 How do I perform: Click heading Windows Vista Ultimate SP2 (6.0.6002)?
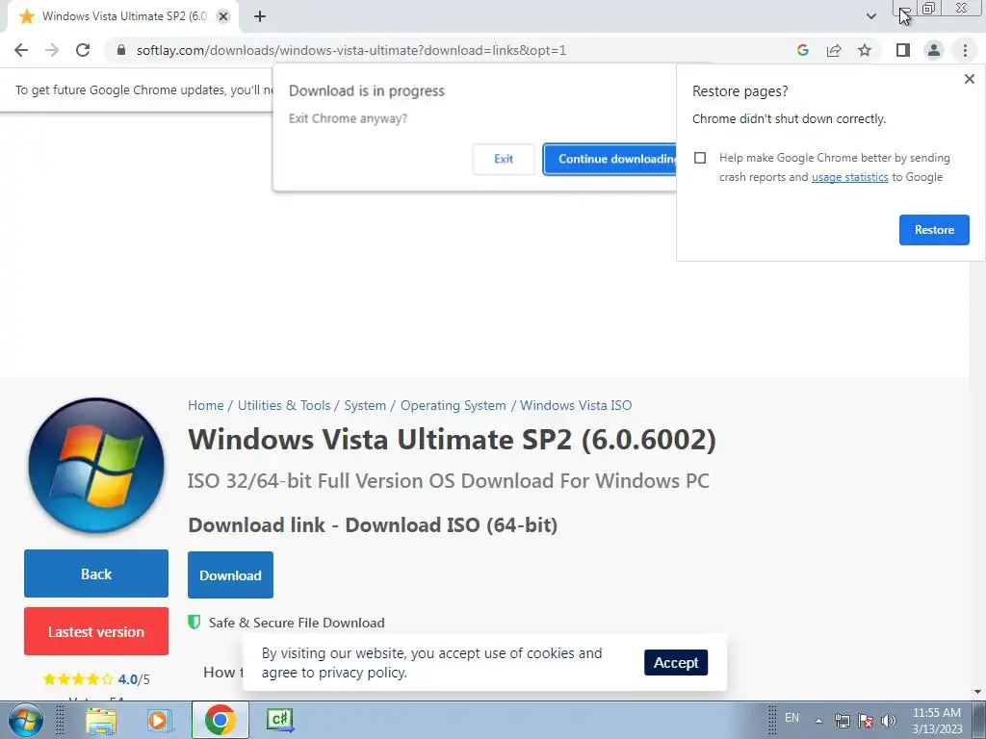tap(452, 439)
